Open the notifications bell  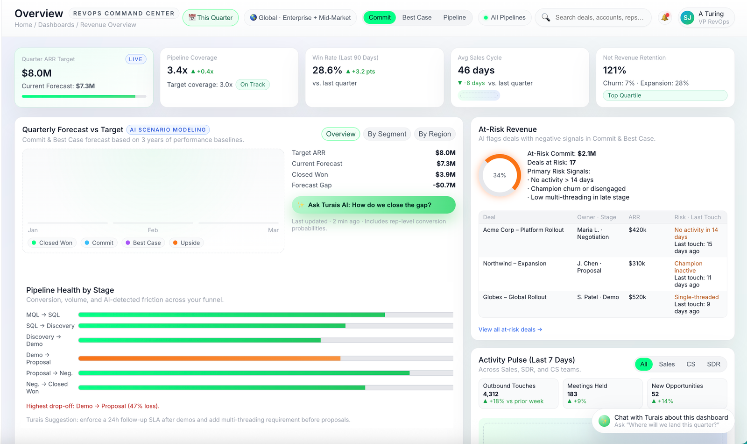[x=665, y=17]
